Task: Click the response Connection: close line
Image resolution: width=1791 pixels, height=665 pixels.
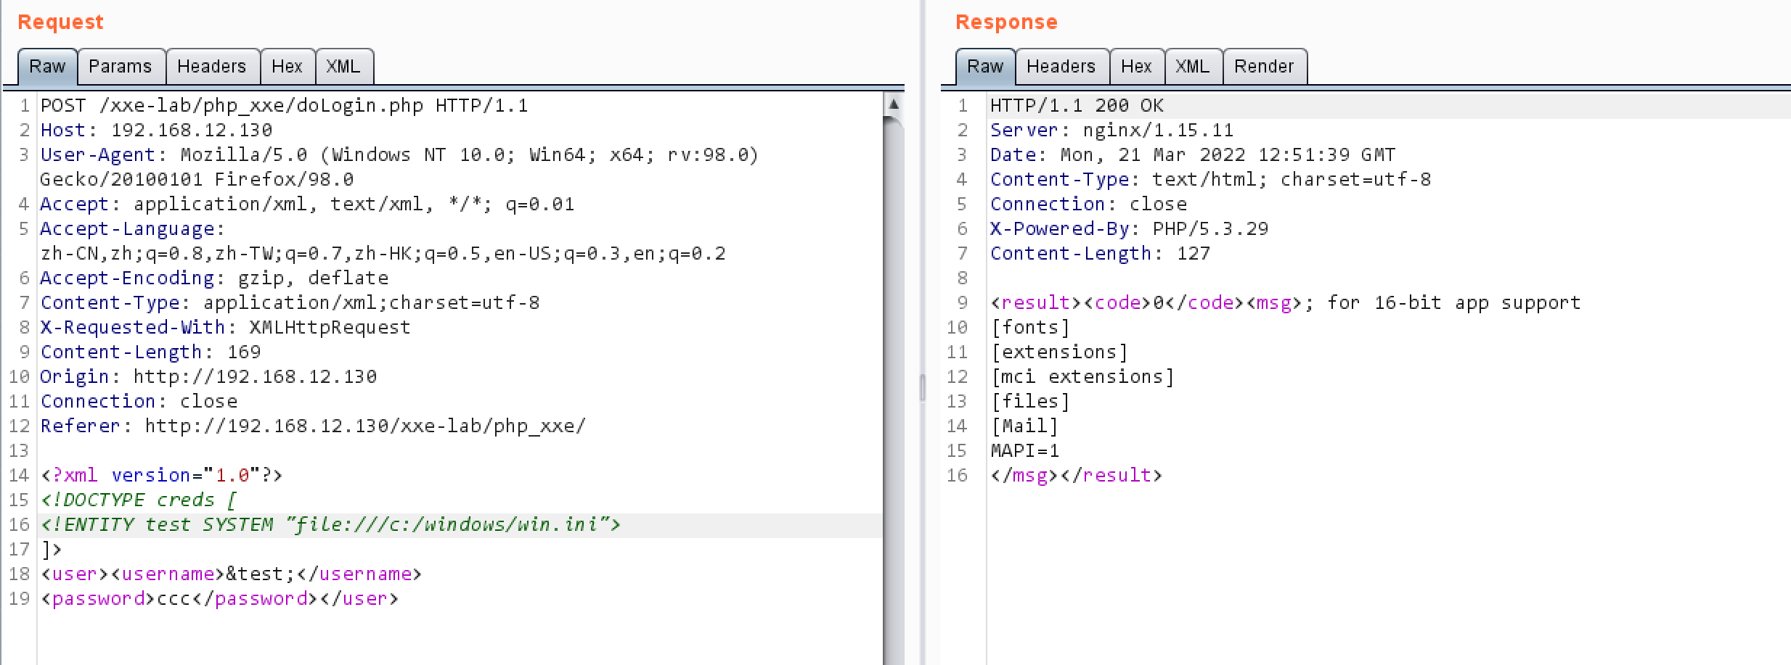Action: 1088,205
